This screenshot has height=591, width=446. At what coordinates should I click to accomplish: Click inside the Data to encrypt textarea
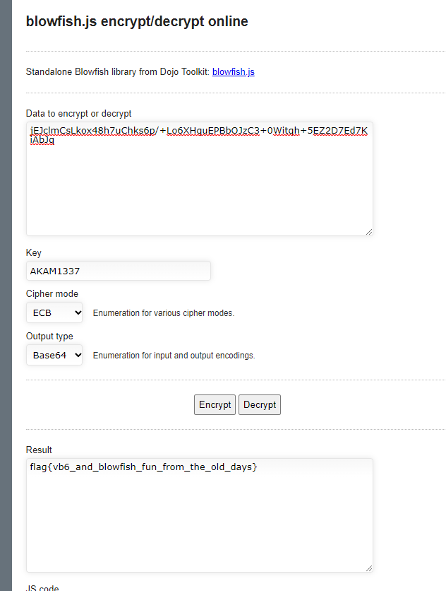click(200, 179)
